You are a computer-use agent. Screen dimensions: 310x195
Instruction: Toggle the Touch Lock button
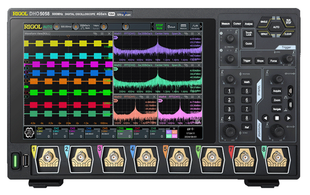(248, 34)
